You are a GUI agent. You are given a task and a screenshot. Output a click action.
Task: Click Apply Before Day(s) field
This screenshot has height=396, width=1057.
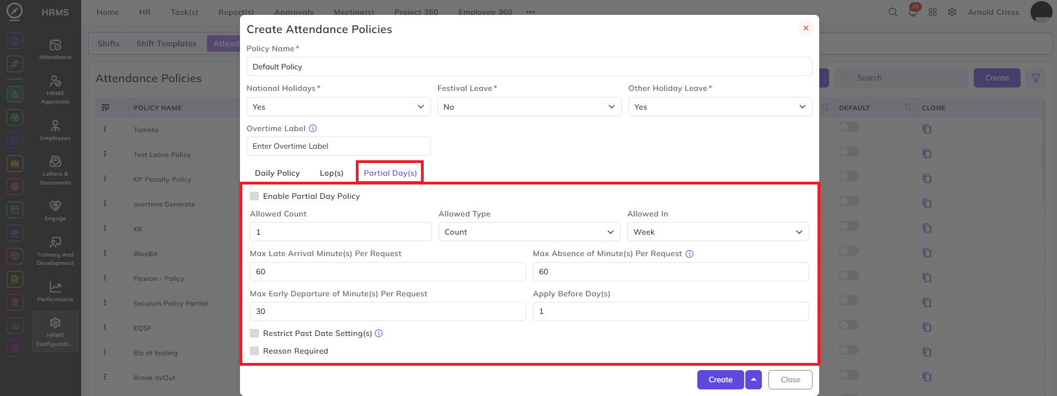click(x=671, y=311)
